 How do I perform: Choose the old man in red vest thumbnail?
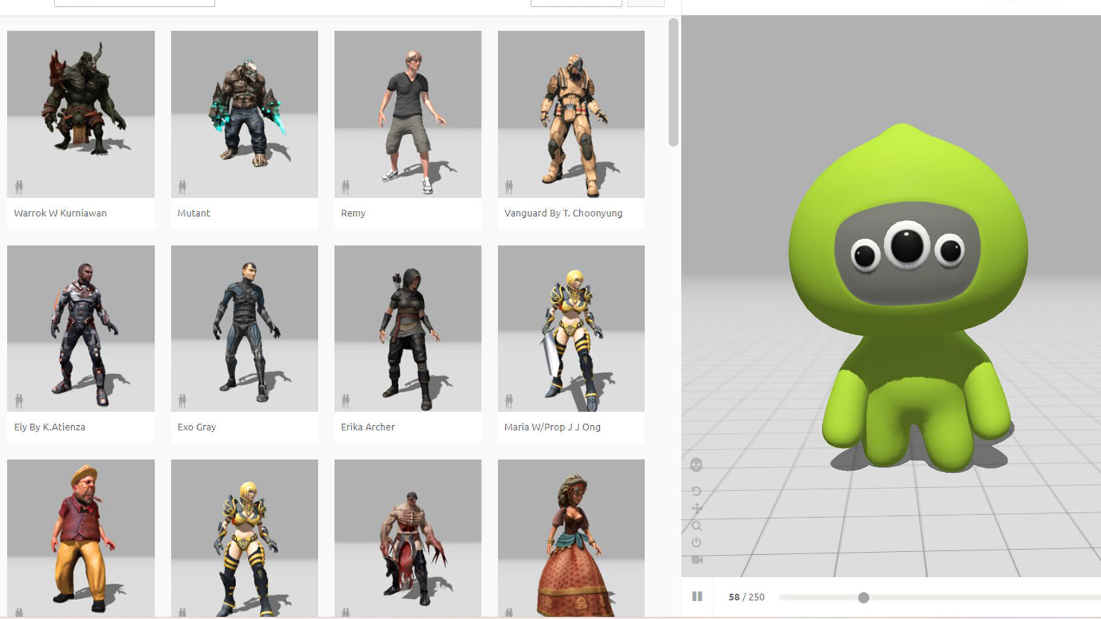click(81, 538)
